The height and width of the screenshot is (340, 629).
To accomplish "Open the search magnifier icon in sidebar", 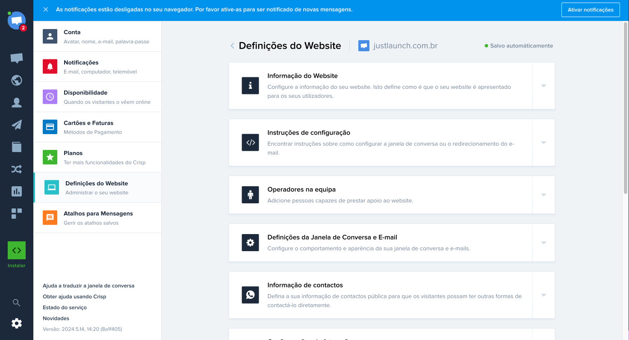I will (17, 303).
